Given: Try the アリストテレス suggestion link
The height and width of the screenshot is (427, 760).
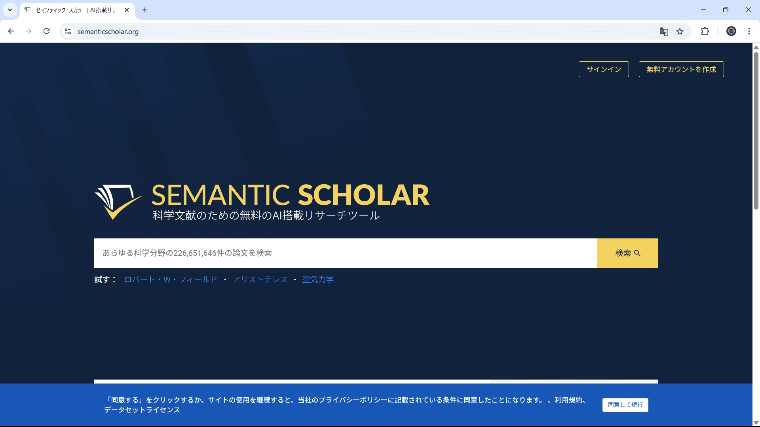Looking at the screenshot, I should click(260, 280).
